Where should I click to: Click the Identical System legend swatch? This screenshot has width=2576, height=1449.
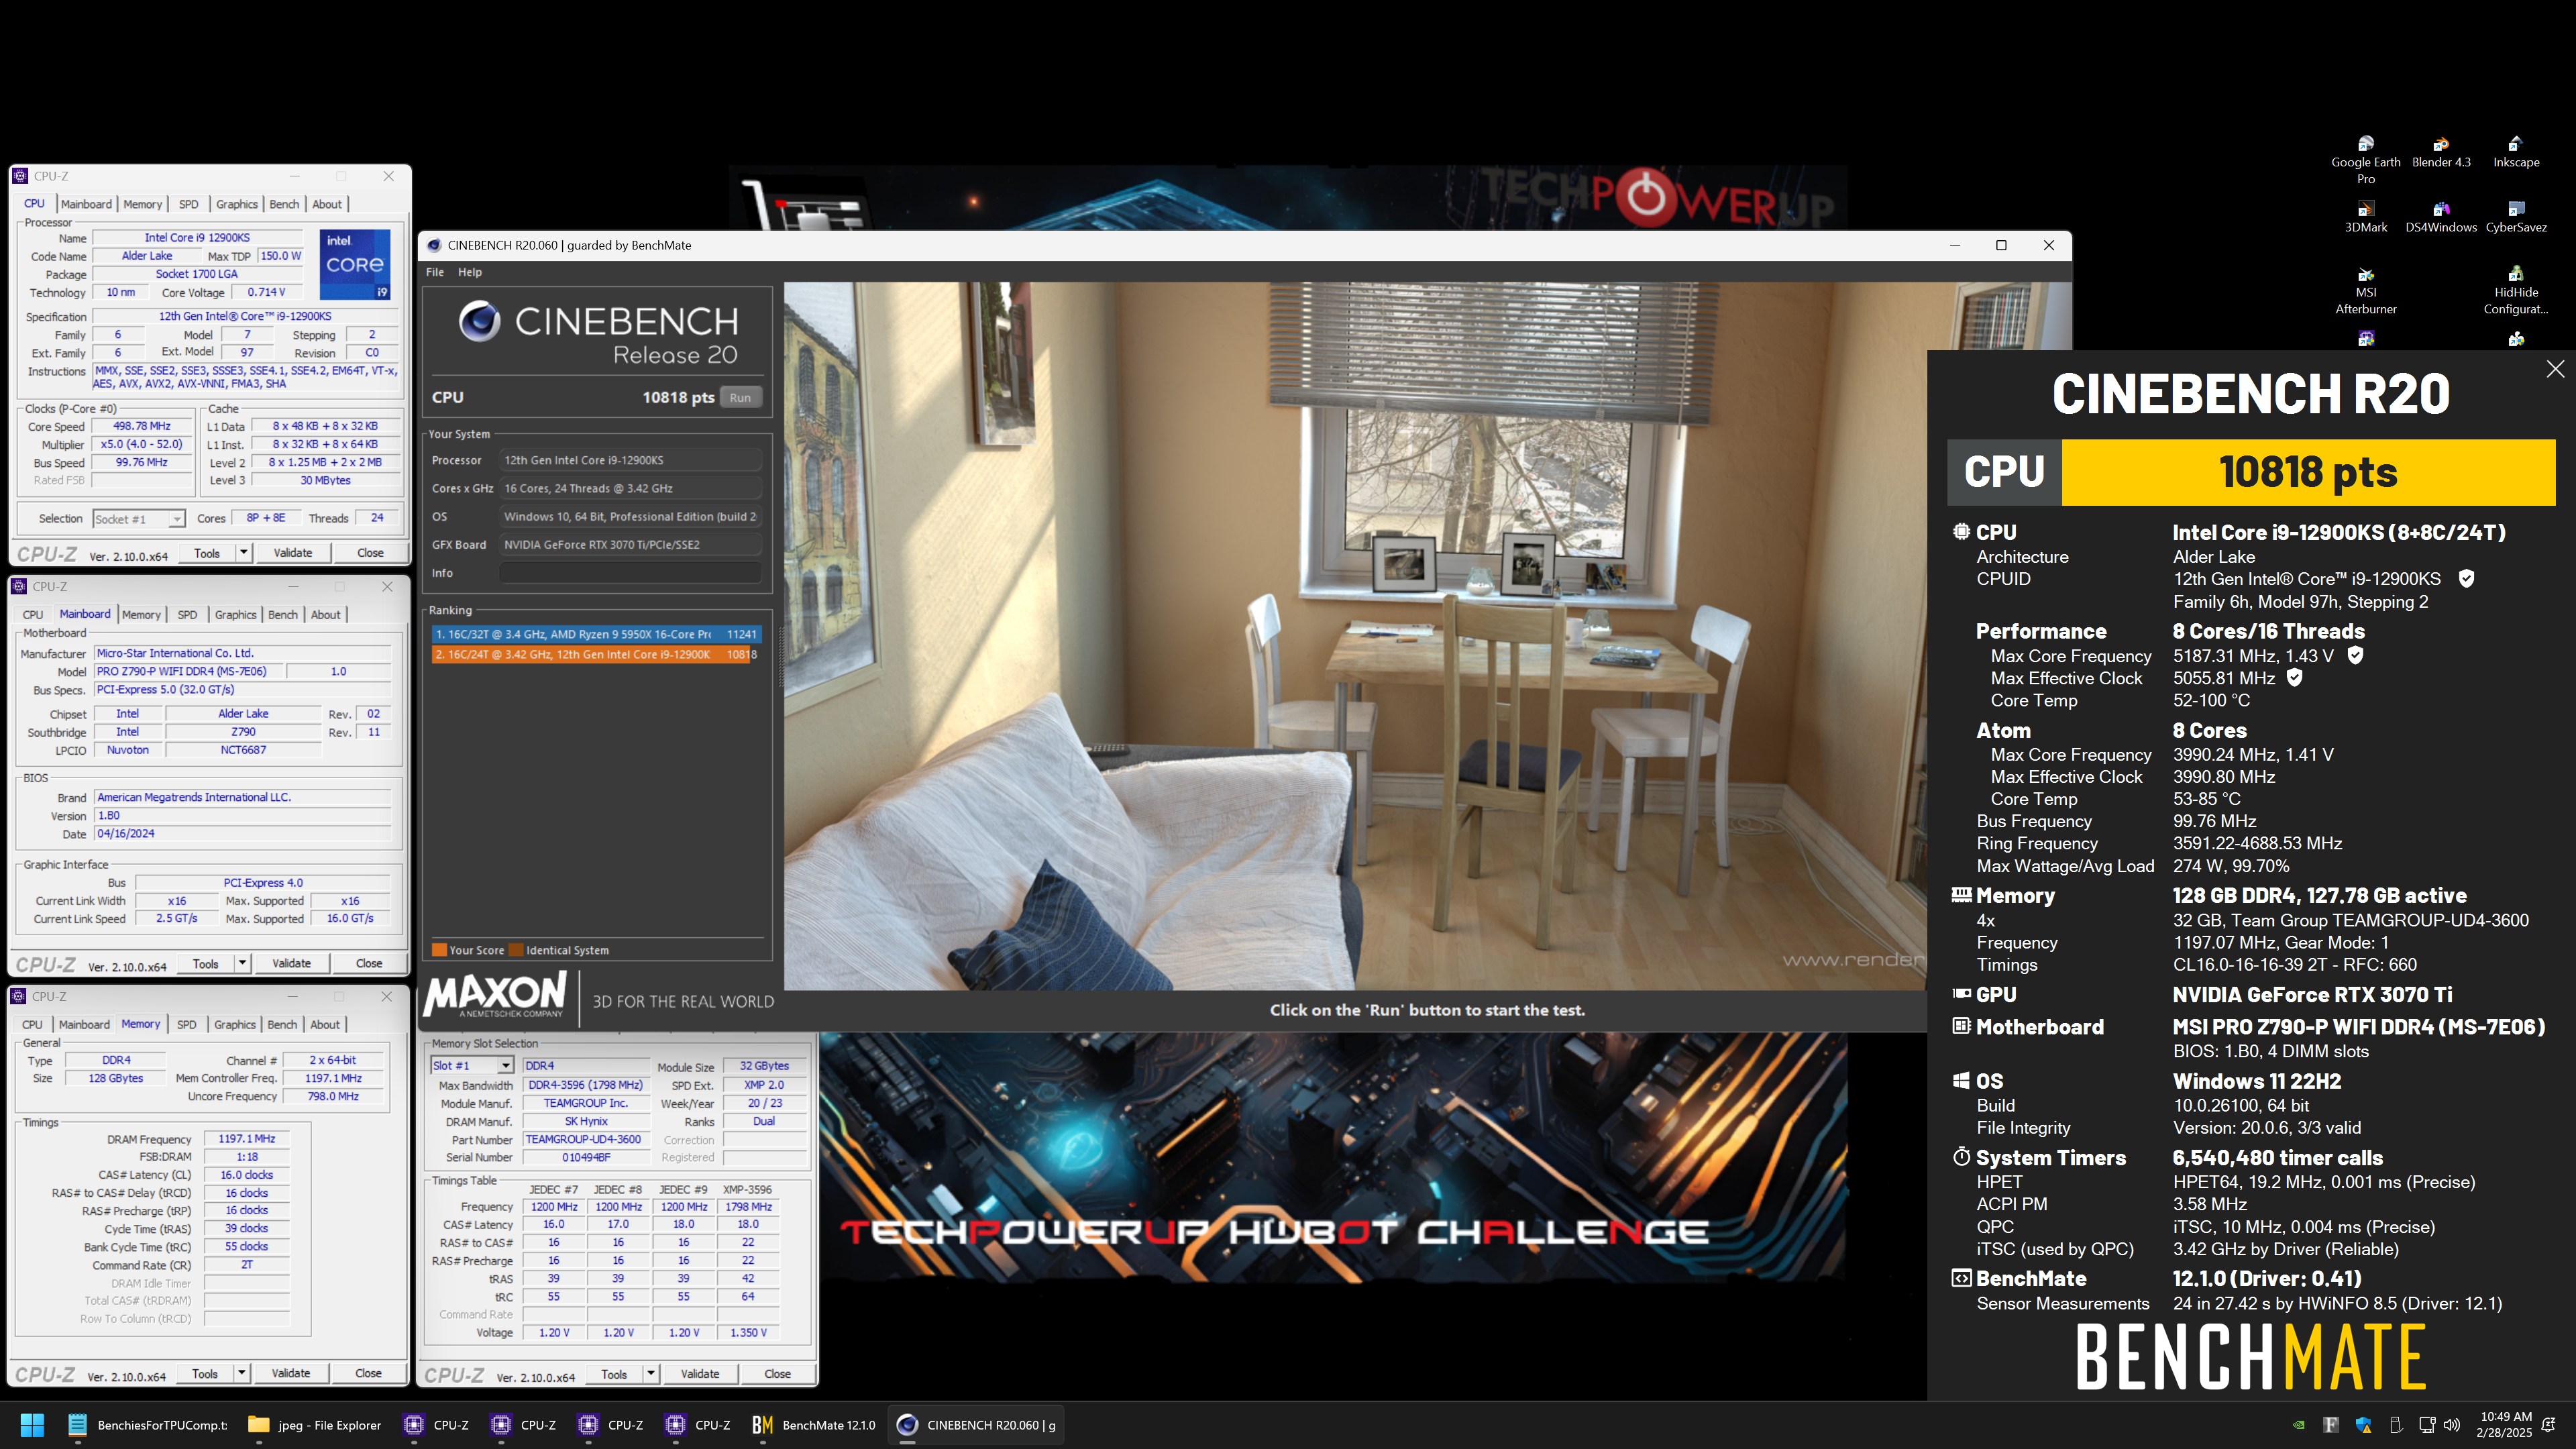pyautogui.click(x=516, y=950)
